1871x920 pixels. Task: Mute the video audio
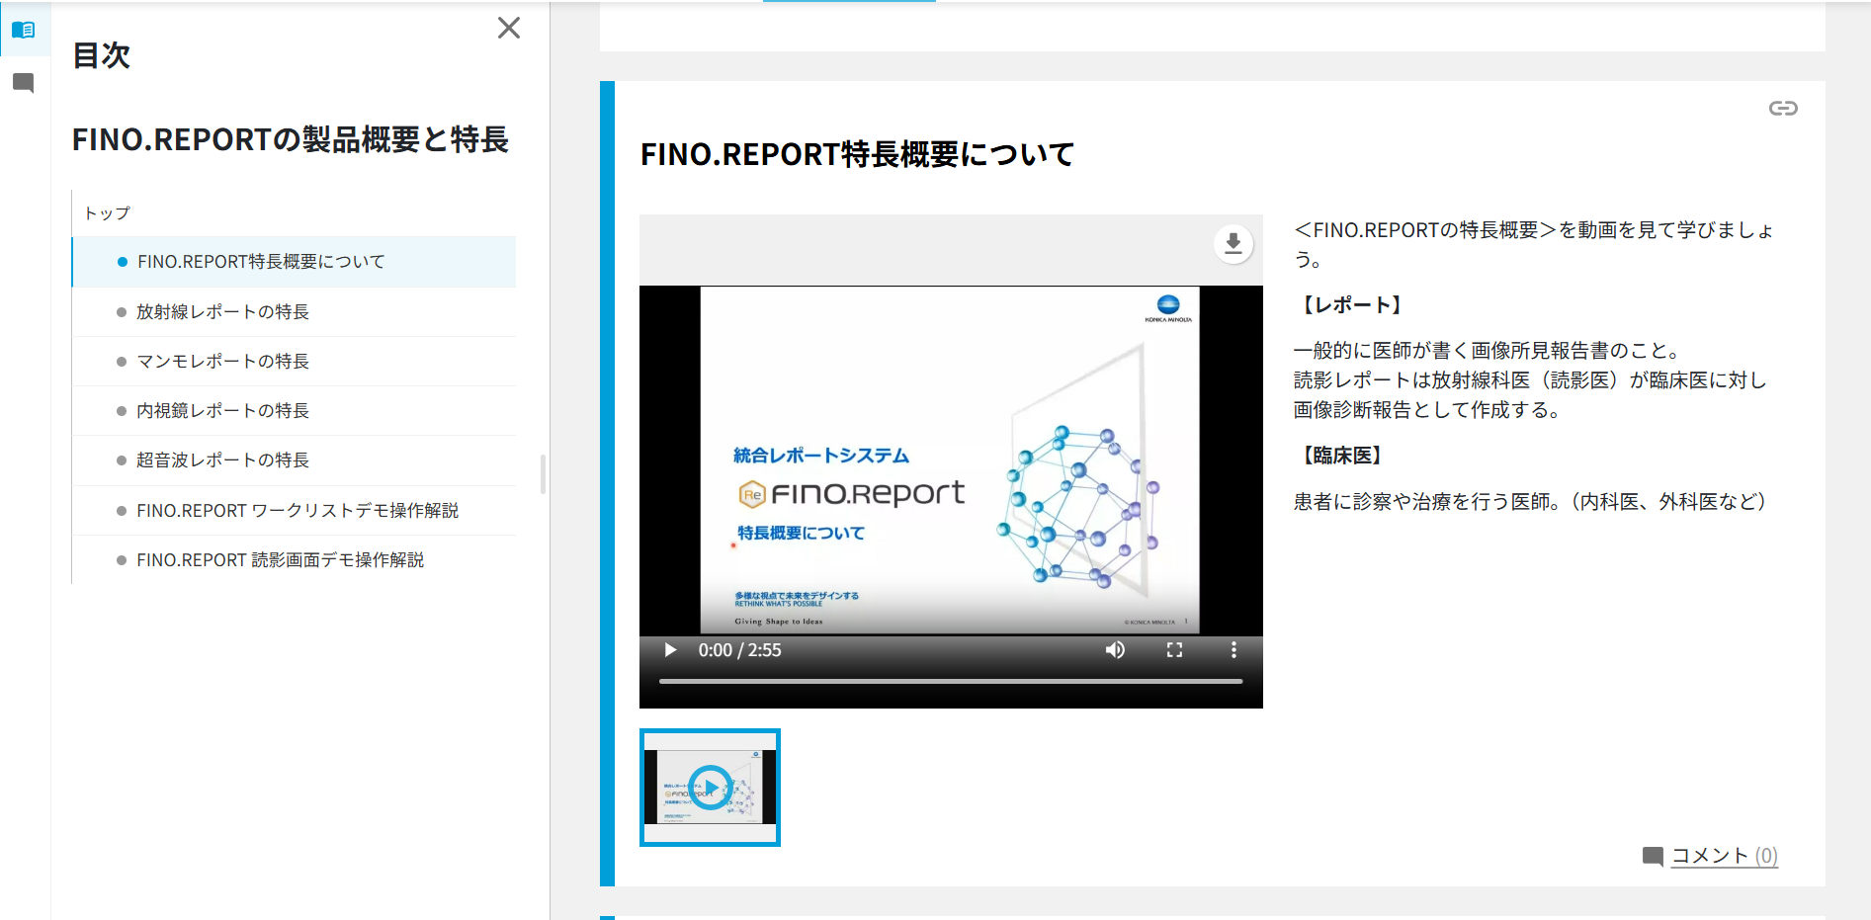pyautogui.click(x=1115, y=649)
